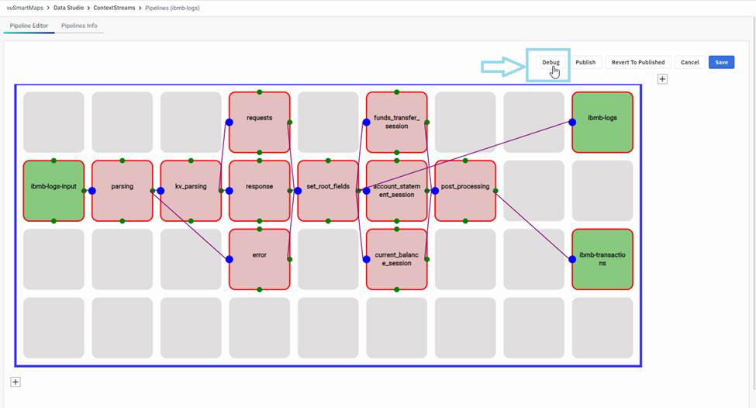Screen dimensions: 756x408
Task: Choose the funds_transfer_session block
Action: [396, 122]
